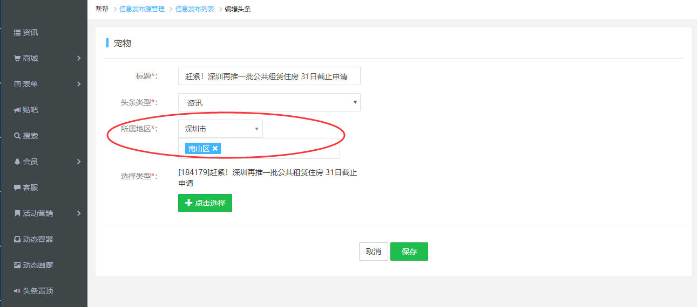
Task: Go to 信息发布源管理 breadcrumb link
Action: tap(142, 9)
